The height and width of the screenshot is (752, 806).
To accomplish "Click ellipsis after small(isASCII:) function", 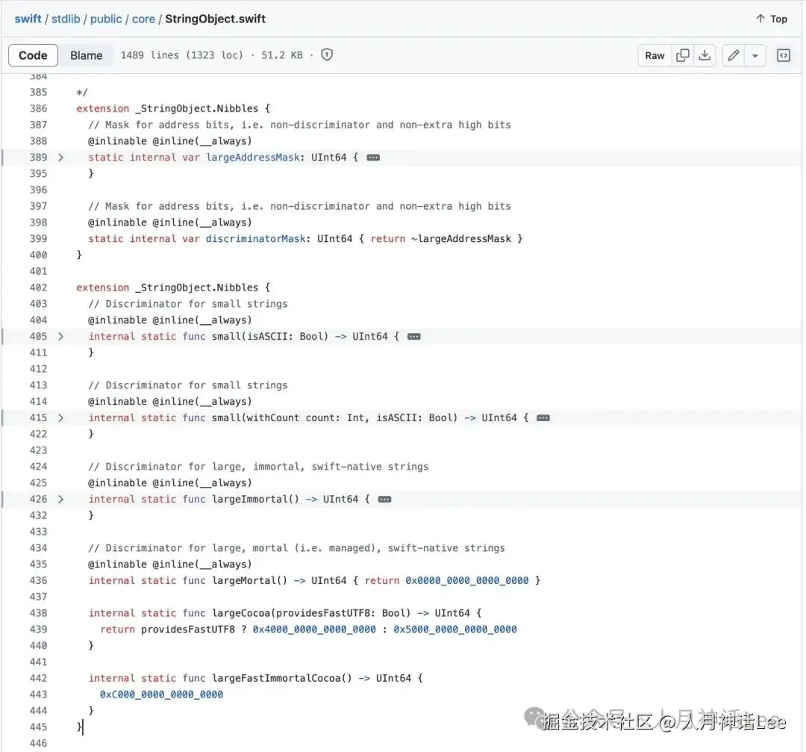I will click(413, 336).
